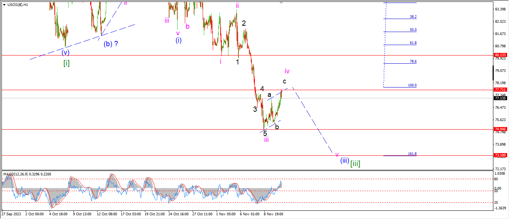This screenshot has height=219, width=509.
Task: Select the 77.711 red price level tag
Action: 500,90
